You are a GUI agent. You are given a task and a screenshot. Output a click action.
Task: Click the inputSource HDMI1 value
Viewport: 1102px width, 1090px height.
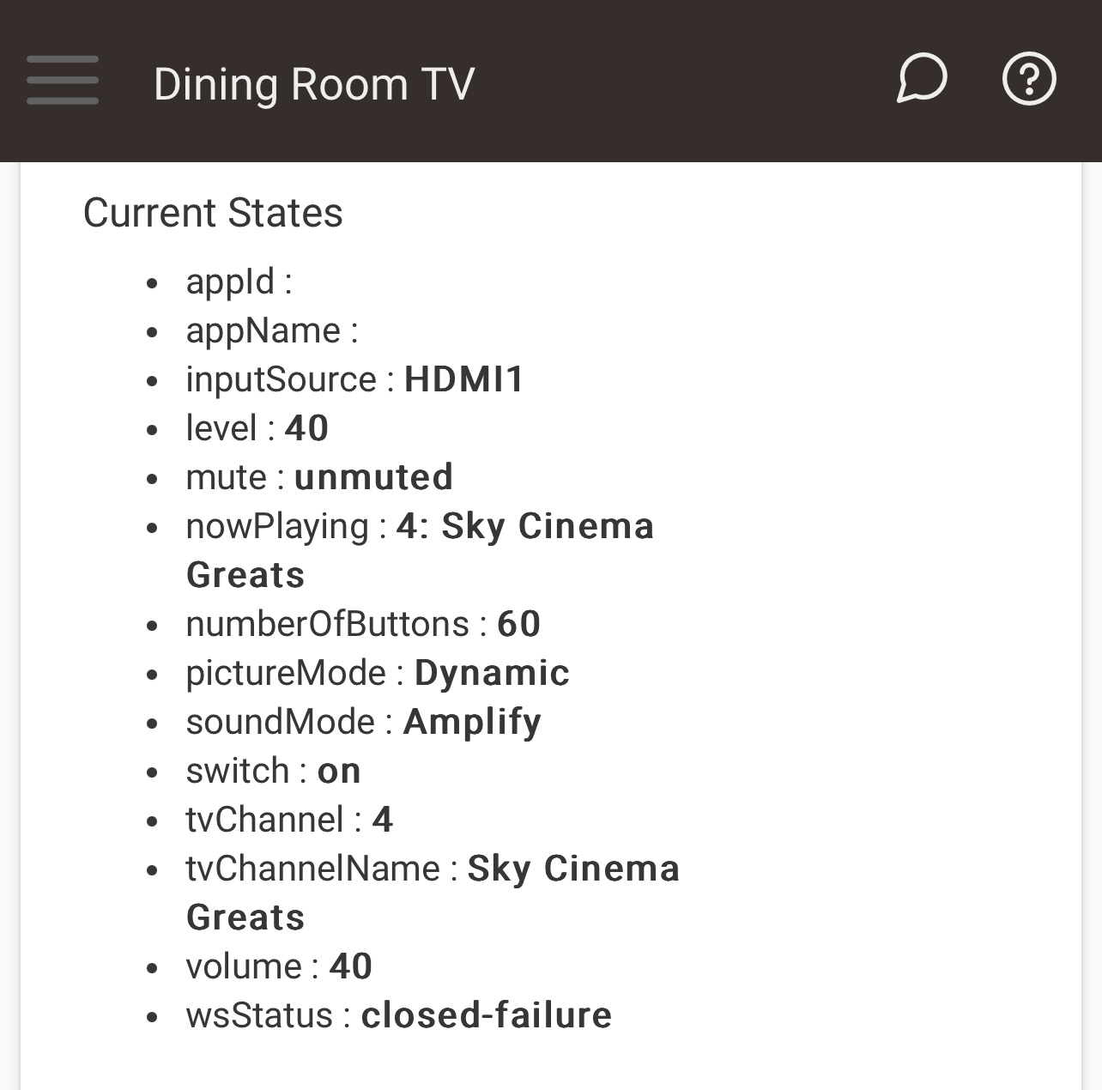coord(464,379)
